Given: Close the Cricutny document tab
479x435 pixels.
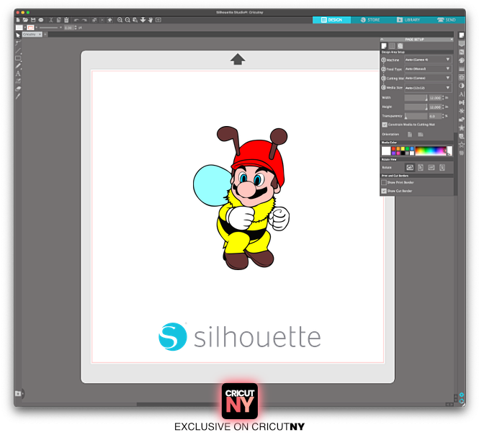Looking at the screenshot, I should (x=40, y=35).
